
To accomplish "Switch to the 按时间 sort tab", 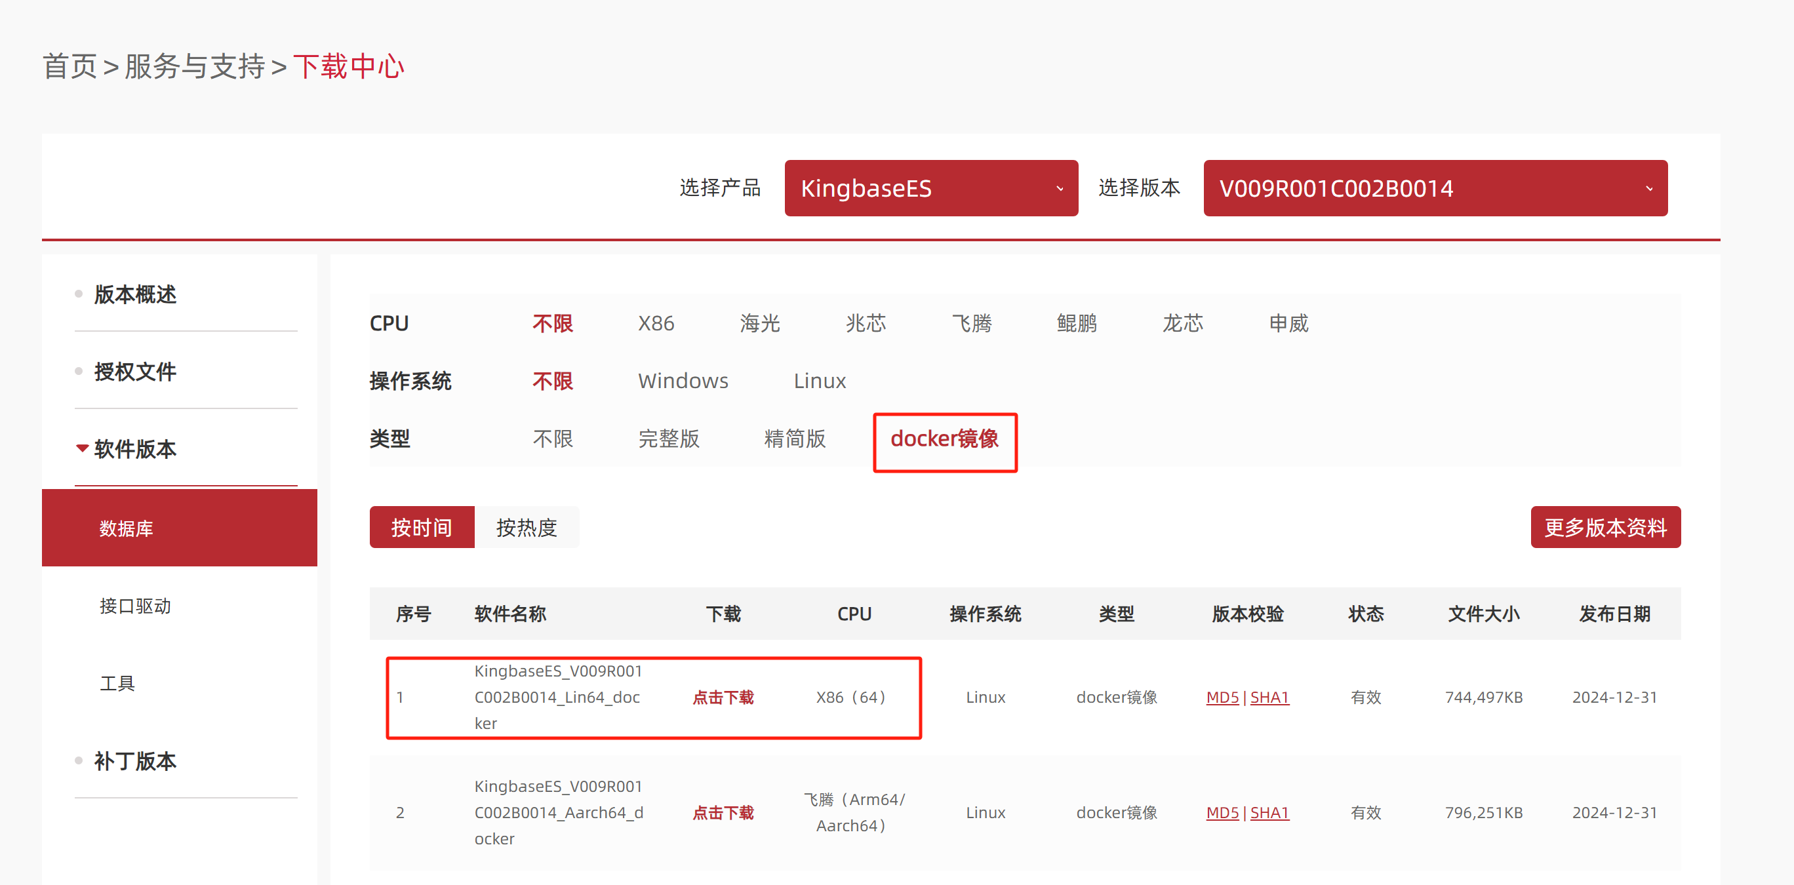I will (422, 528).
